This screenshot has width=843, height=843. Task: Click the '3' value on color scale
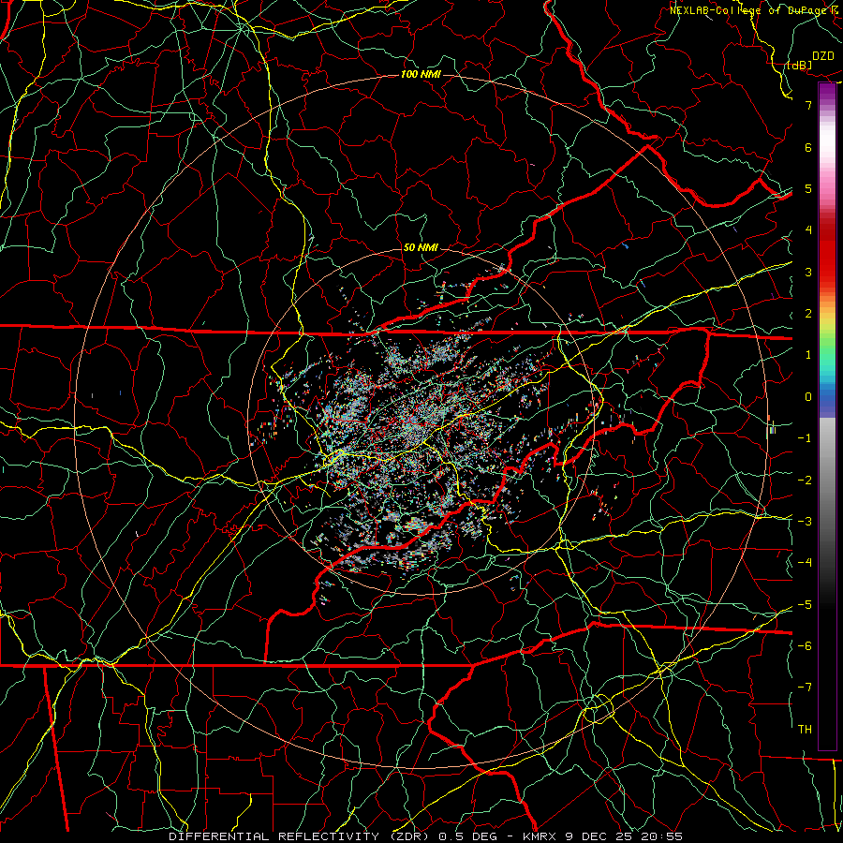click(x=808, y=272)
